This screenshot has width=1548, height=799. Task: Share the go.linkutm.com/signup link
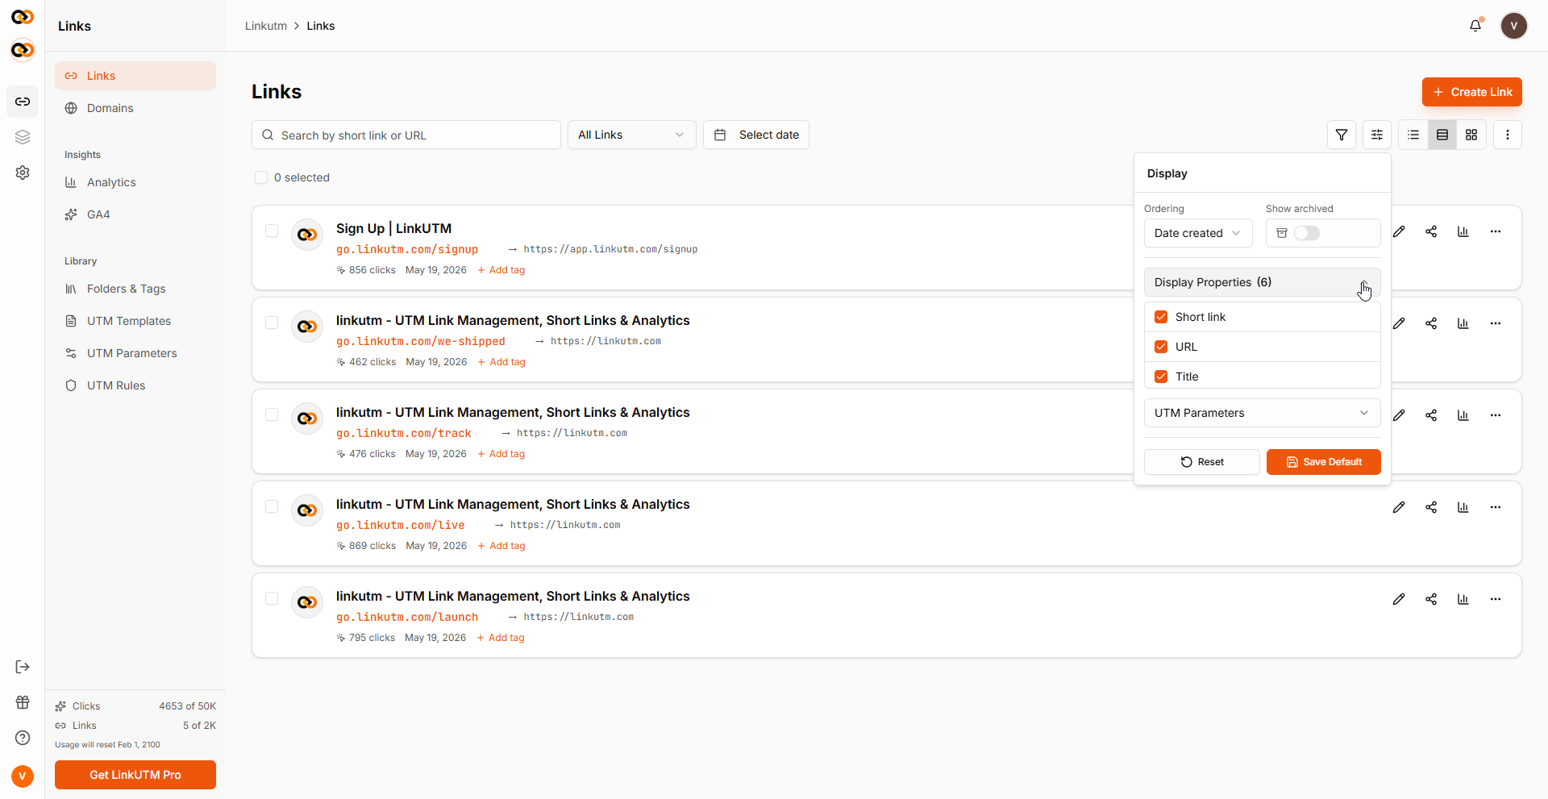(x=1431, y=231)
